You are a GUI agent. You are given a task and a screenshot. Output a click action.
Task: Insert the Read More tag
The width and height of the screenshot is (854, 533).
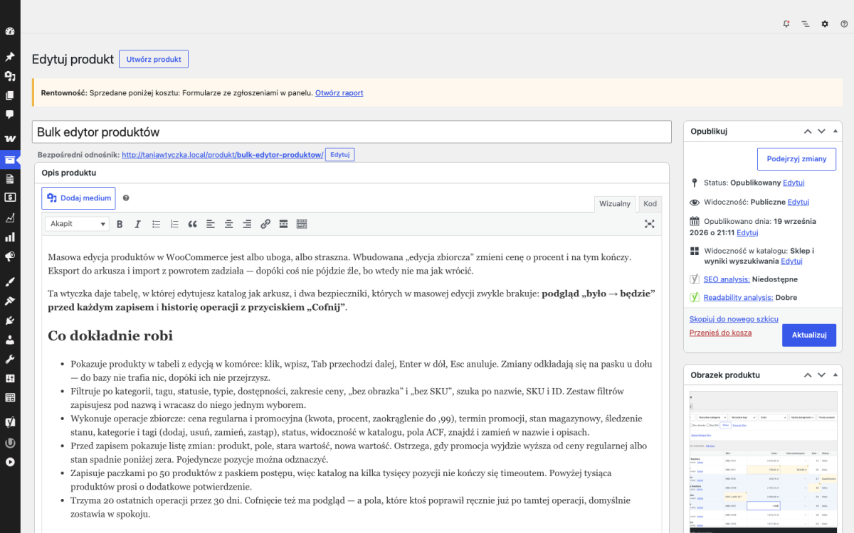(x=283, y=224)
